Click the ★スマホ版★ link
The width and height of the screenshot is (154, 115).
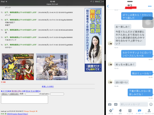6,91
